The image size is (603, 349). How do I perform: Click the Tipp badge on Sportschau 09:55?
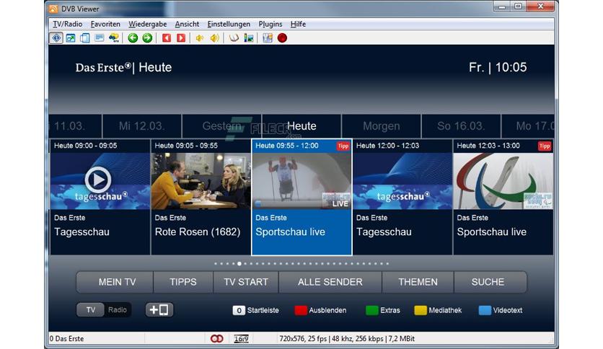point(343,146)
